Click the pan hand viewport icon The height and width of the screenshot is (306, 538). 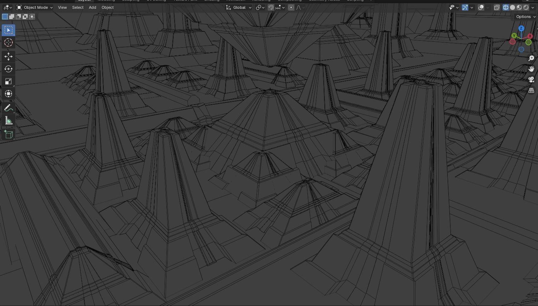(x=531, y=69)
